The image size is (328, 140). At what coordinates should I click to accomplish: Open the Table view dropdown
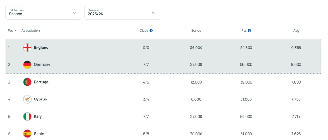coord(43,12)
